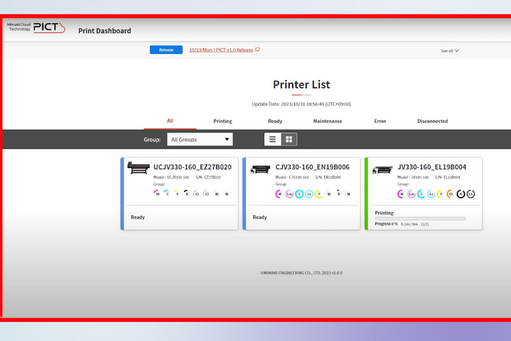
Task: Check Black K ink level on JV330-160 card
Action: (460, 194)
